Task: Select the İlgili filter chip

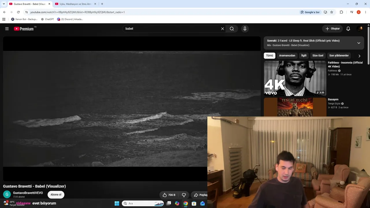Action: [304, 55]
